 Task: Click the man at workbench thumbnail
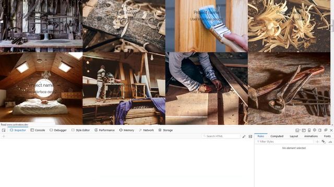(124, 88)
